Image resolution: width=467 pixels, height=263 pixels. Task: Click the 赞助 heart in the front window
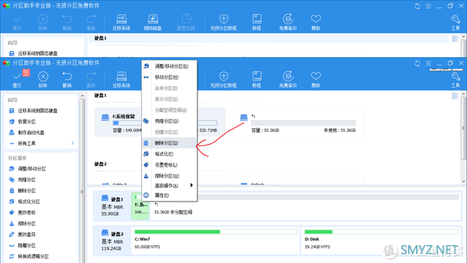(316, 80)
